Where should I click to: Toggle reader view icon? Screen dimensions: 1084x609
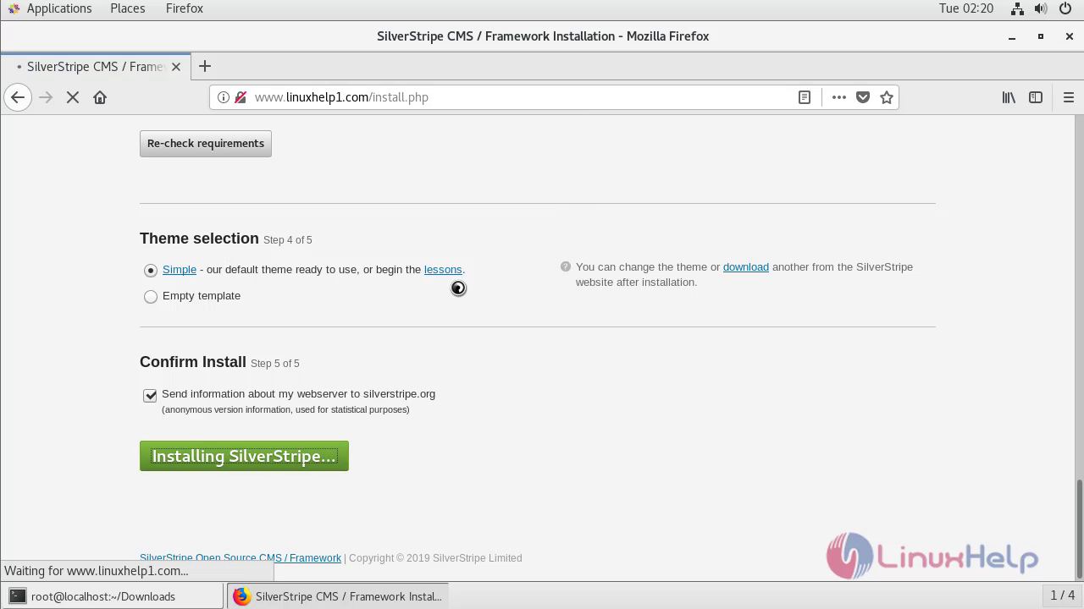tap(805, 97)
